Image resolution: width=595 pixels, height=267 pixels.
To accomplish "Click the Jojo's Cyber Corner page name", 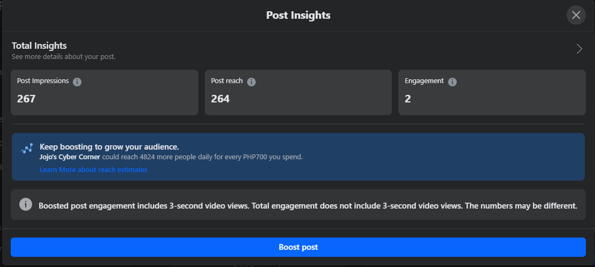I will tap(70, 157).
